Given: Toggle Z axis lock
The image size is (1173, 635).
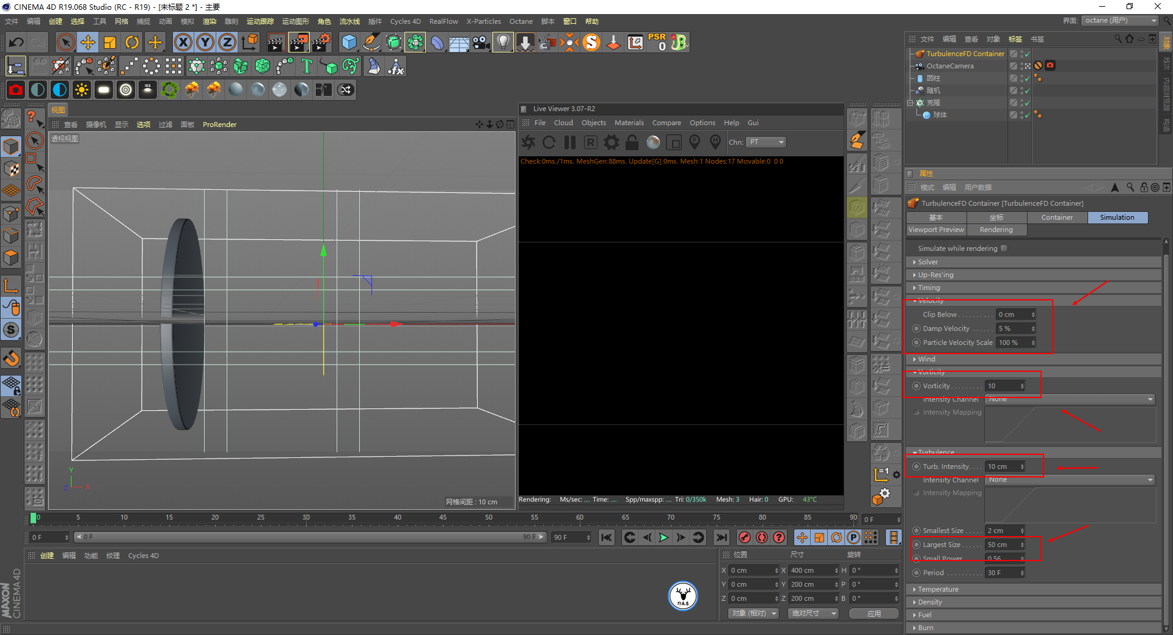Looking at the screenshot, I should [227, 42].
